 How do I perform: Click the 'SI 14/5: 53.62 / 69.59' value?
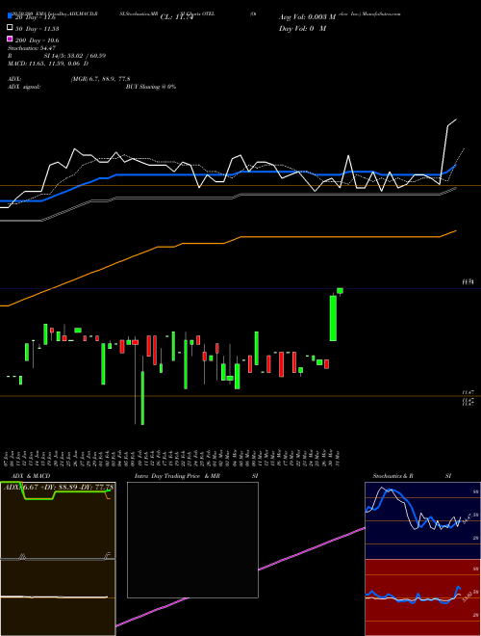pos(75,56)
